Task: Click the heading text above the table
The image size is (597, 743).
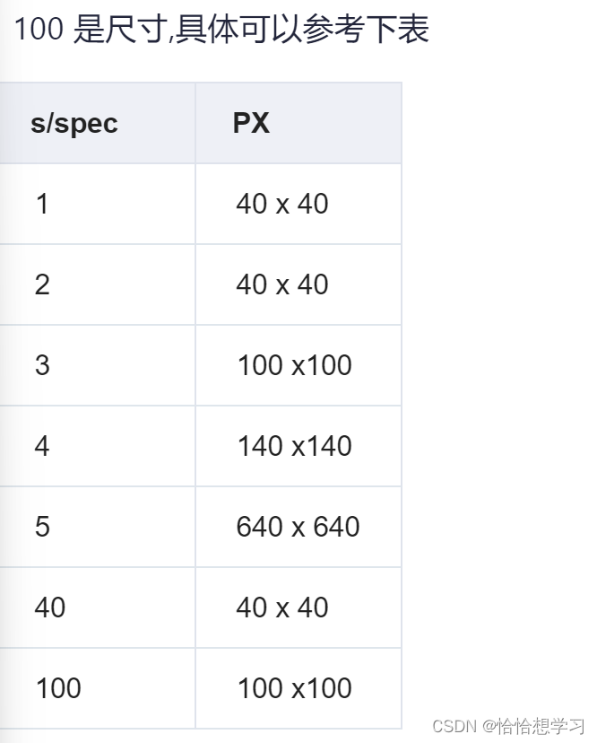Action: (x=221, y=29)
